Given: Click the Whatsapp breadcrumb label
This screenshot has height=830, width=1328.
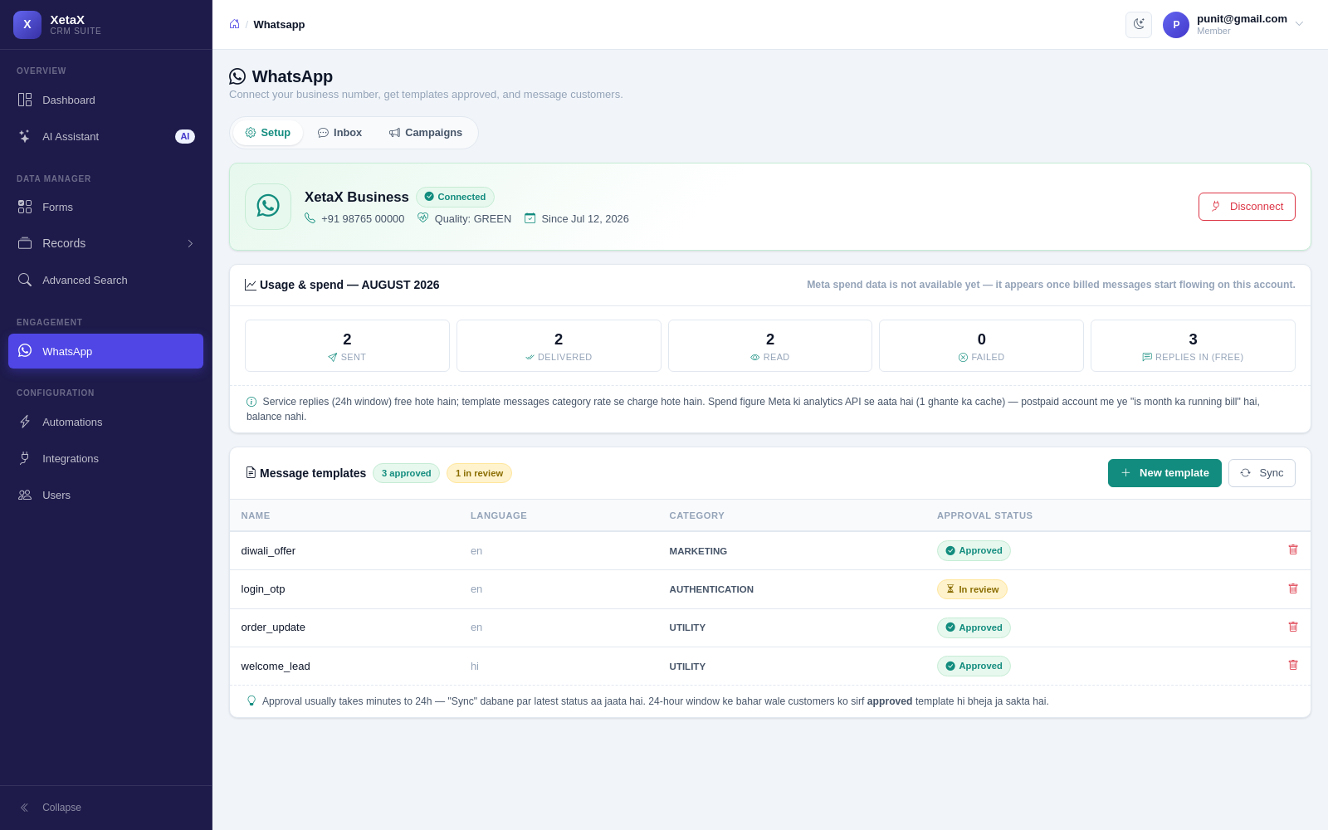Looking at the screenshot, I should (279, 24).
